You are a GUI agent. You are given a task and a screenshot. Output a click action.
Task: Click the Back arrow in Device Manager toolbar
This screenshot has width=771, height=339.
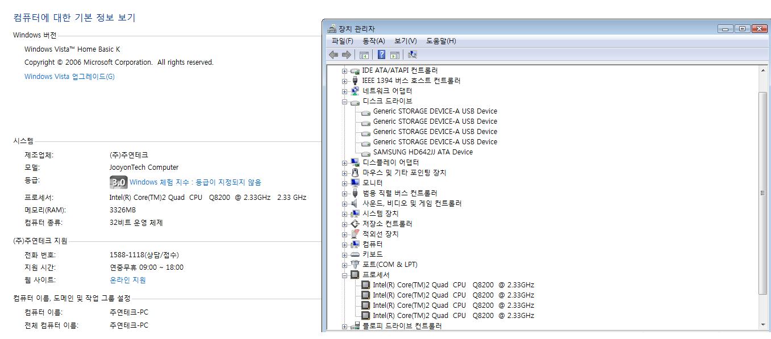coord(334,55)
